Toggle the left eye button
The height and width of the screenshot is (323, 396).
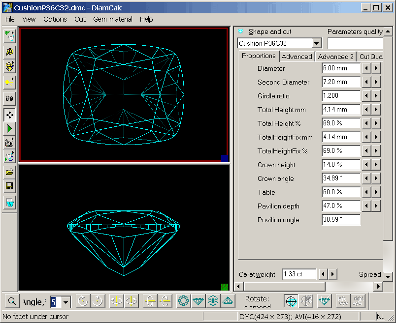click(342, 301)
